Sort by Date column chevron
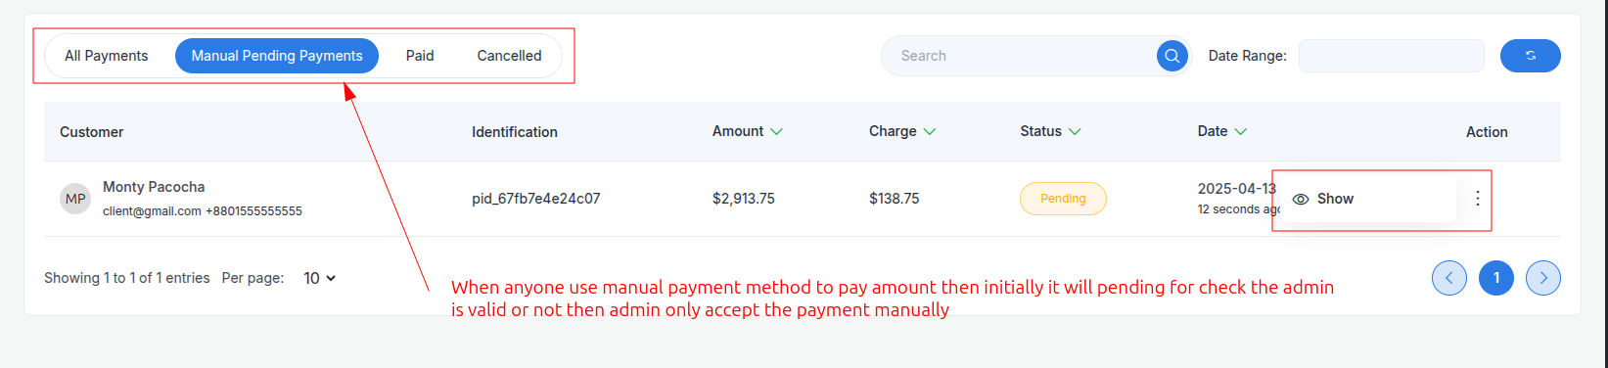 coord(1240,131)
